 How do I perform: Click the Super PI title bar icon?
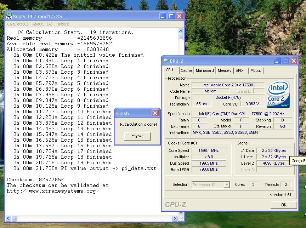click(9, 16)
